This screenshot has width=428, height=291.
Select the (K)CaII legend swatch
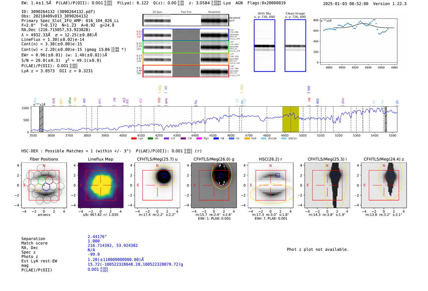click(x=264, y=139)
